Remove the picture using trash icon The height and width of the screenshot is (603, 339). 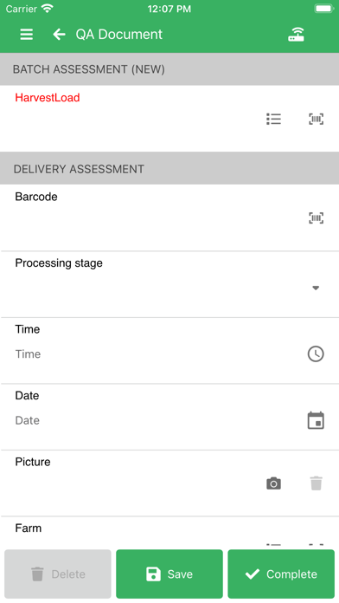coord(316,483)
